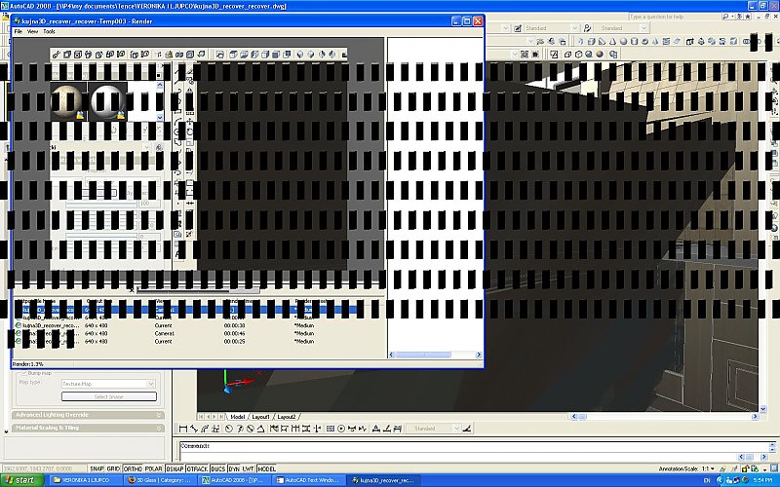Screen dimensions: 780x487
Task: Click the Ordinate dimension icon
Action: tap(215, 429)
